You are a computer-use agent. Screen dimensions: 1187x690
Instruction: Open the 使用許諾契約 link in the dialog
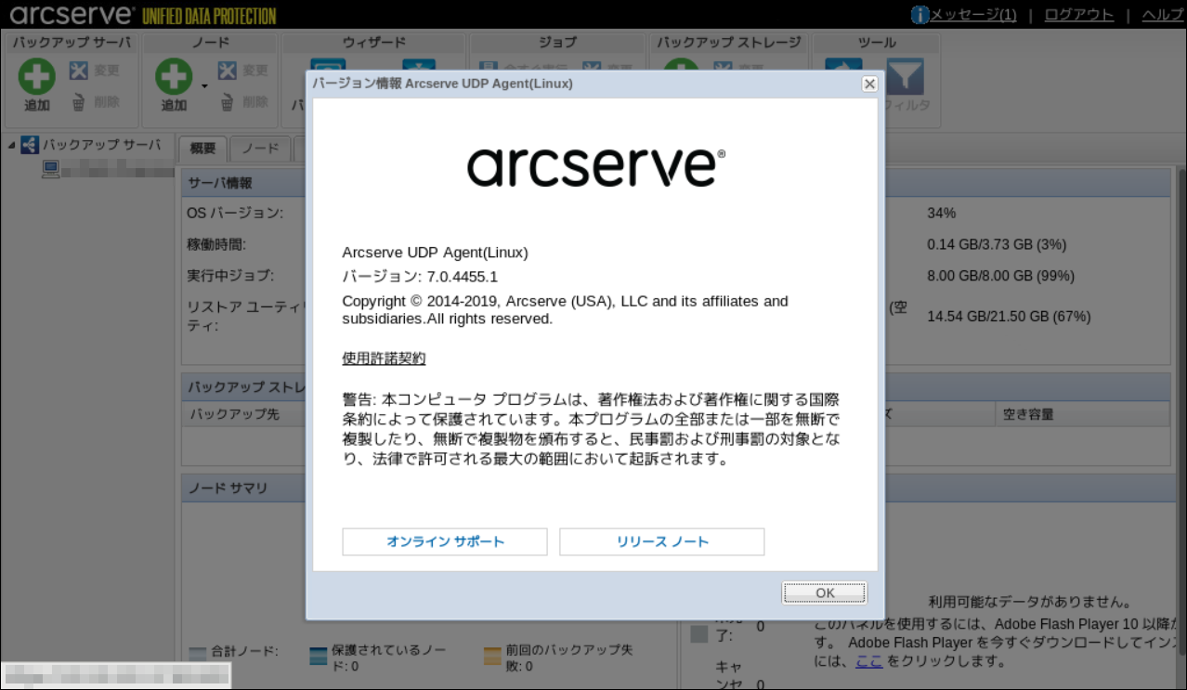coord(384,358)
